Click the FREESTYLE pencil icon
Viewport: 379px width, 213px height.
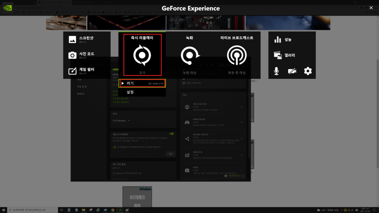(187, 155)
